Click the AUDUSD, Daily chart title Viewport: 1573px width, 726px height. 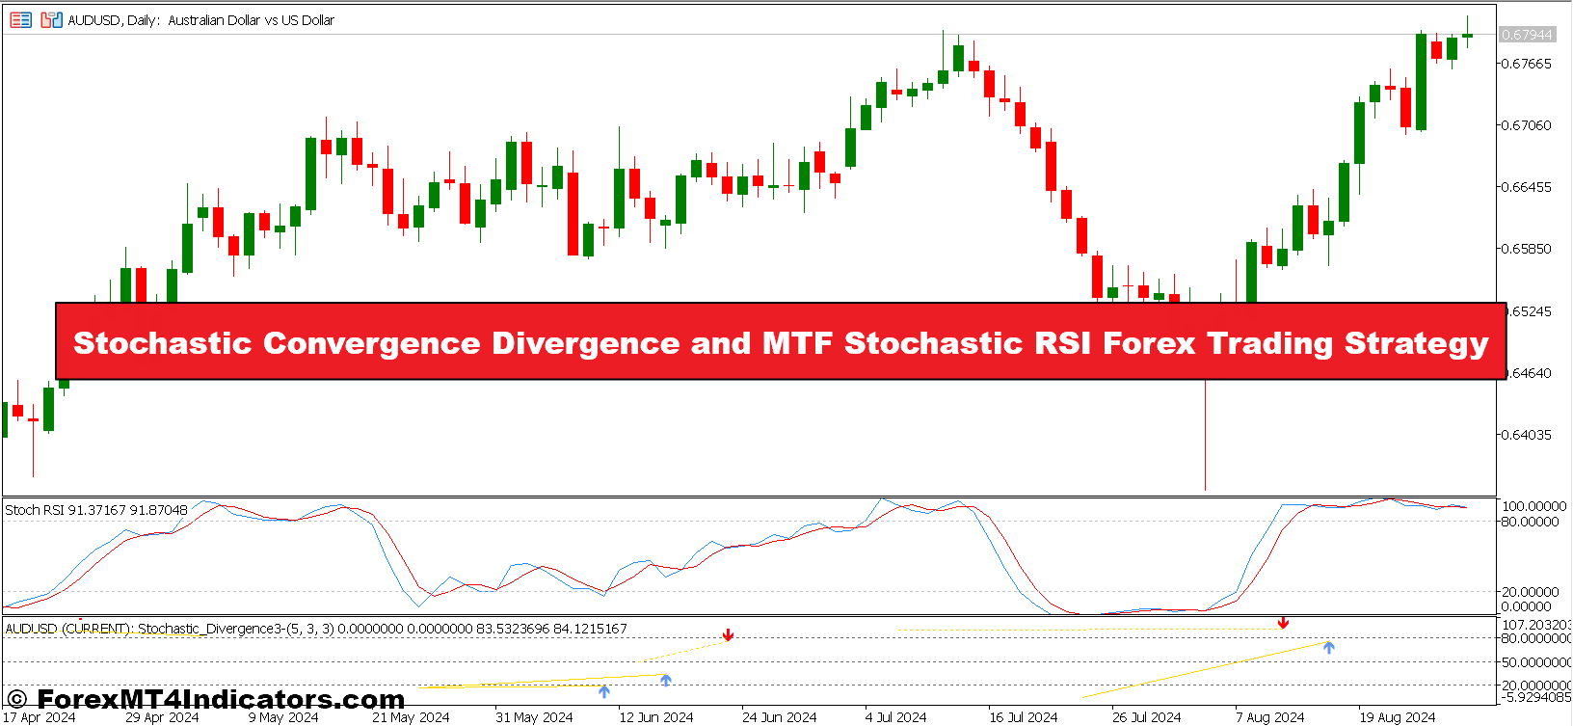[200, 20]
